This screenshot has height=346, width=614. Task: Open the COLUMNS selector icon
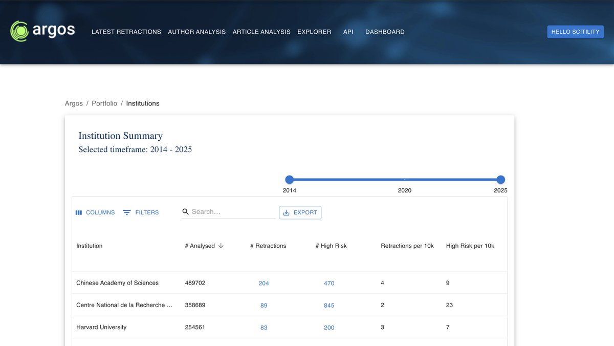click(x=79, y=212)
